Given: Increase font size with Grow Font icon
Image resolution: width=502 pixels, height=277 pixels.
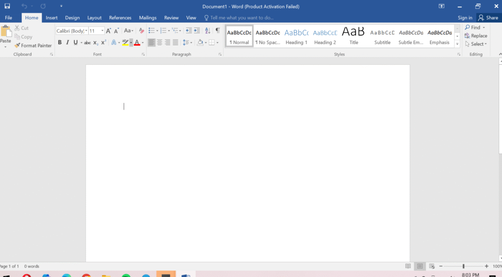Looking at the screenshot, I should pyautogui.click(x=108, y=31).
